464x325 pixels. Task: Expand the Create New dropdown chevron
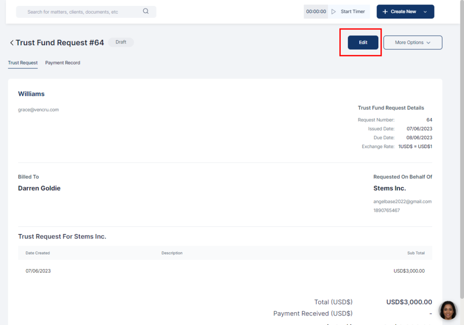[425, 12]
